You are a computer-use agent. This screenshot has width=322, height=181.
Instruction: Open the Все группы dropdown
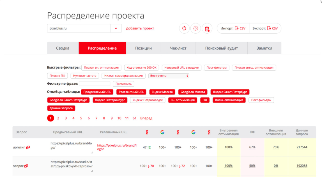(169, 76)
